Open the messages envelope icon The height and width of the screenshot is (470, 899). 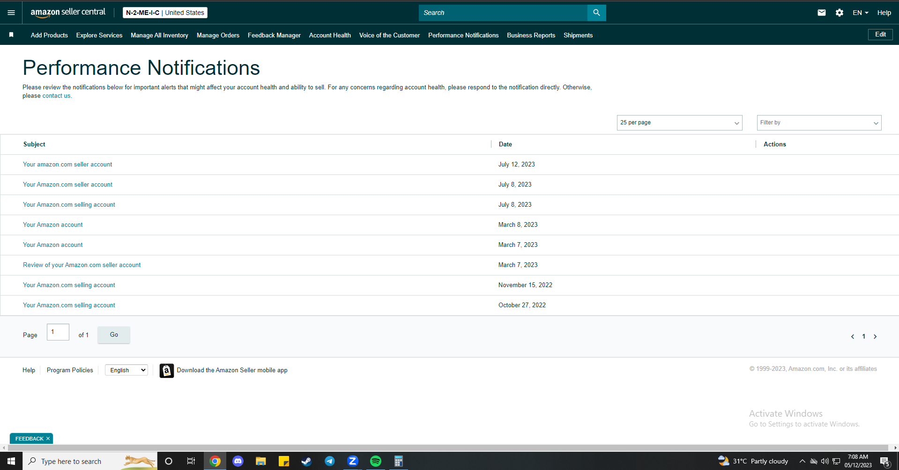(x=822, y=13)
